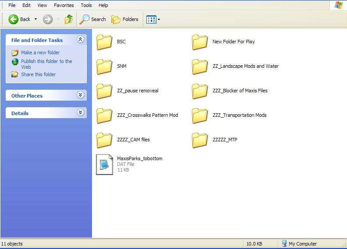Click the Share this folder link
347x249 pixels.
click(x=38, y=74)
